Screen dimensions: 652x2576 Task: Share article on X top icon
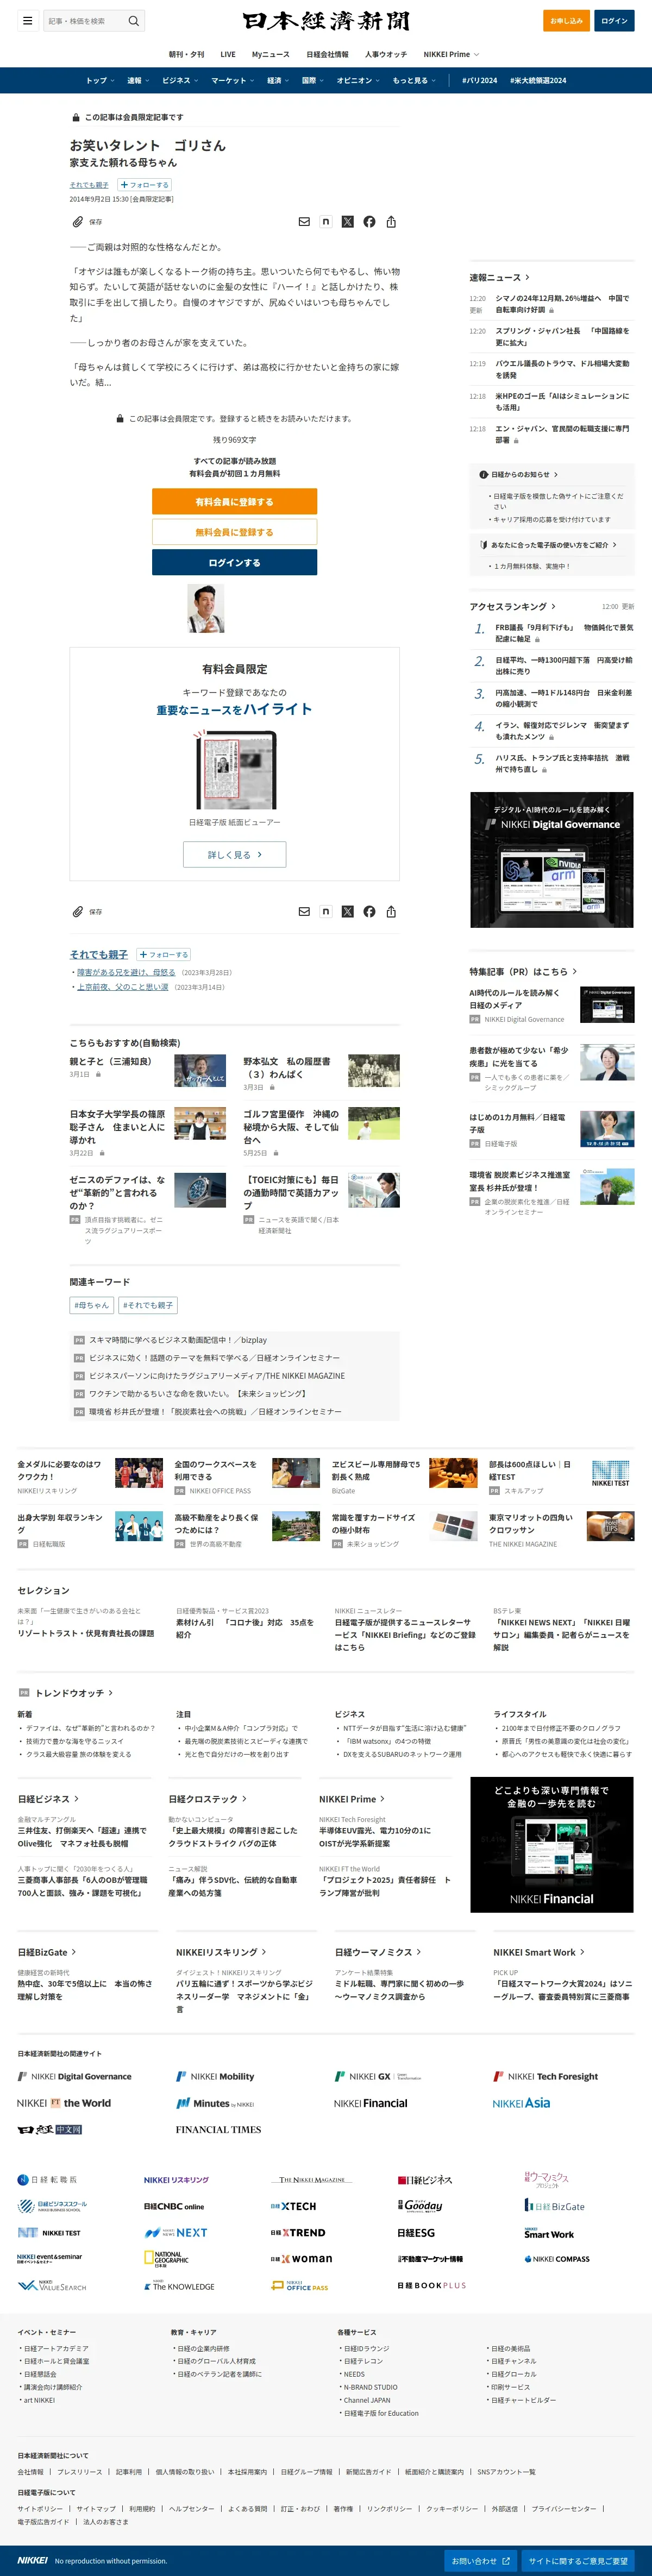[348, 222]
